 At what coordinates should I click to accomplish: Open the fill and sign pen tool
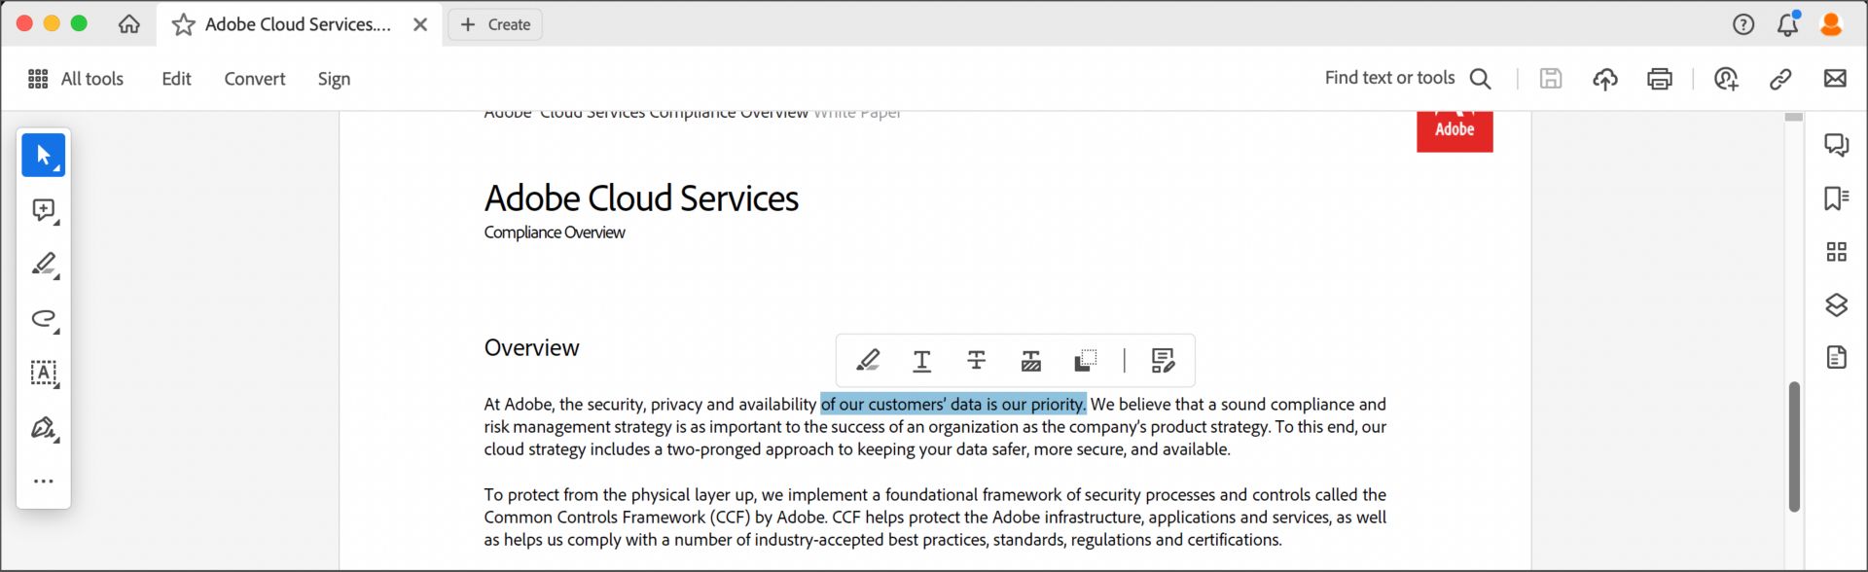pyautogui.click(x=43, y=428)
